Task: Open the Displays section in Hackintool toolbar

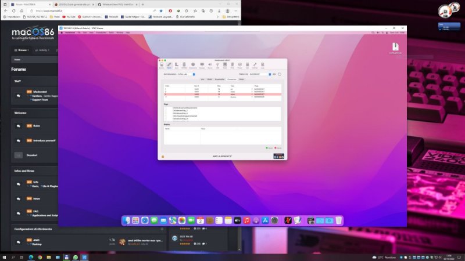Action: point(202,66)
